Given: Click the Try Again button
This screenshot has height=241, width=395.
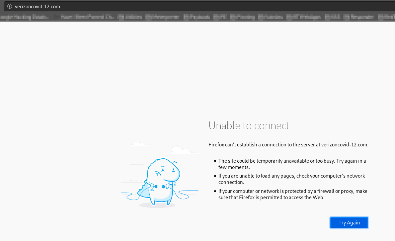Looking at the screenshot, I should click(x=349, y=223).
